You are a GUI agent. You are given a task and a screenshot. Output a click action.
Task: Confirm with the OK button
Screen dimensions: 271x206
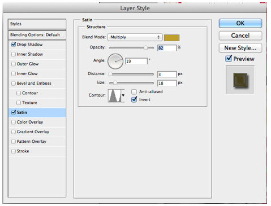tap(240, 23)
